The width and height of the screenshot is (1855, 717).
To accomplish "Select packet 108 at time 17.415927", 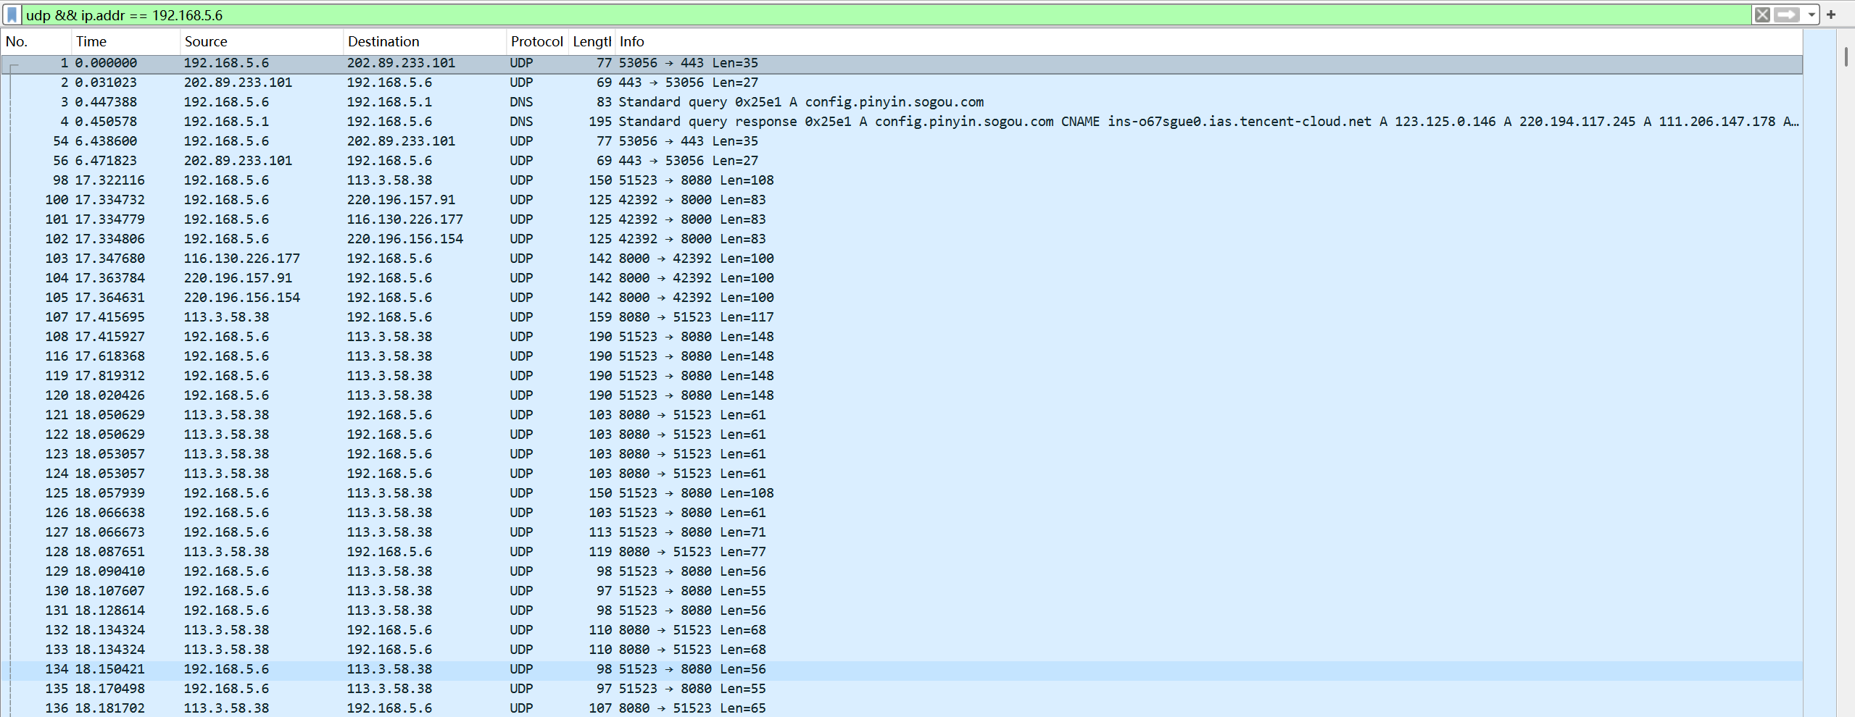I will [x=902, y=337].
